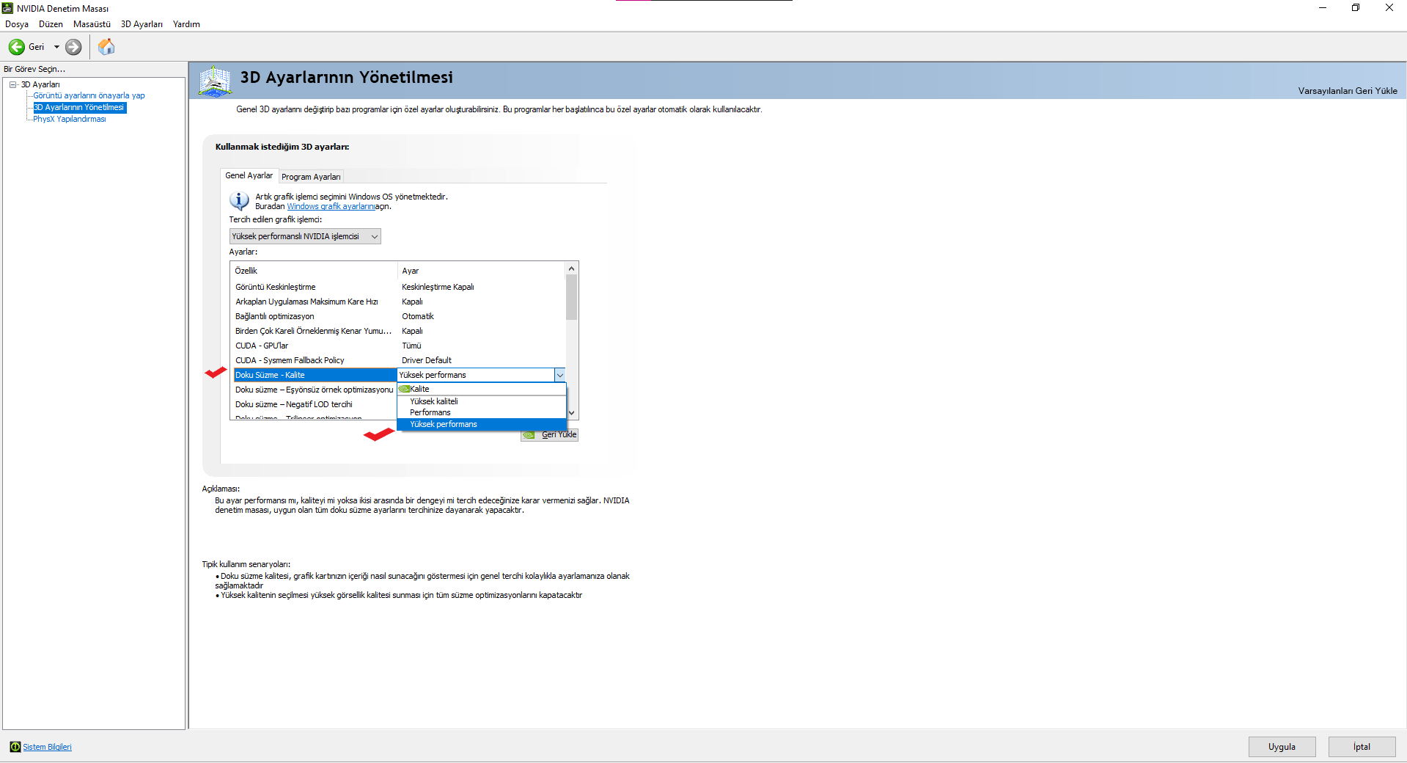
Task: Switch to the Program Ayarları tab
Action: coord(311,177)
